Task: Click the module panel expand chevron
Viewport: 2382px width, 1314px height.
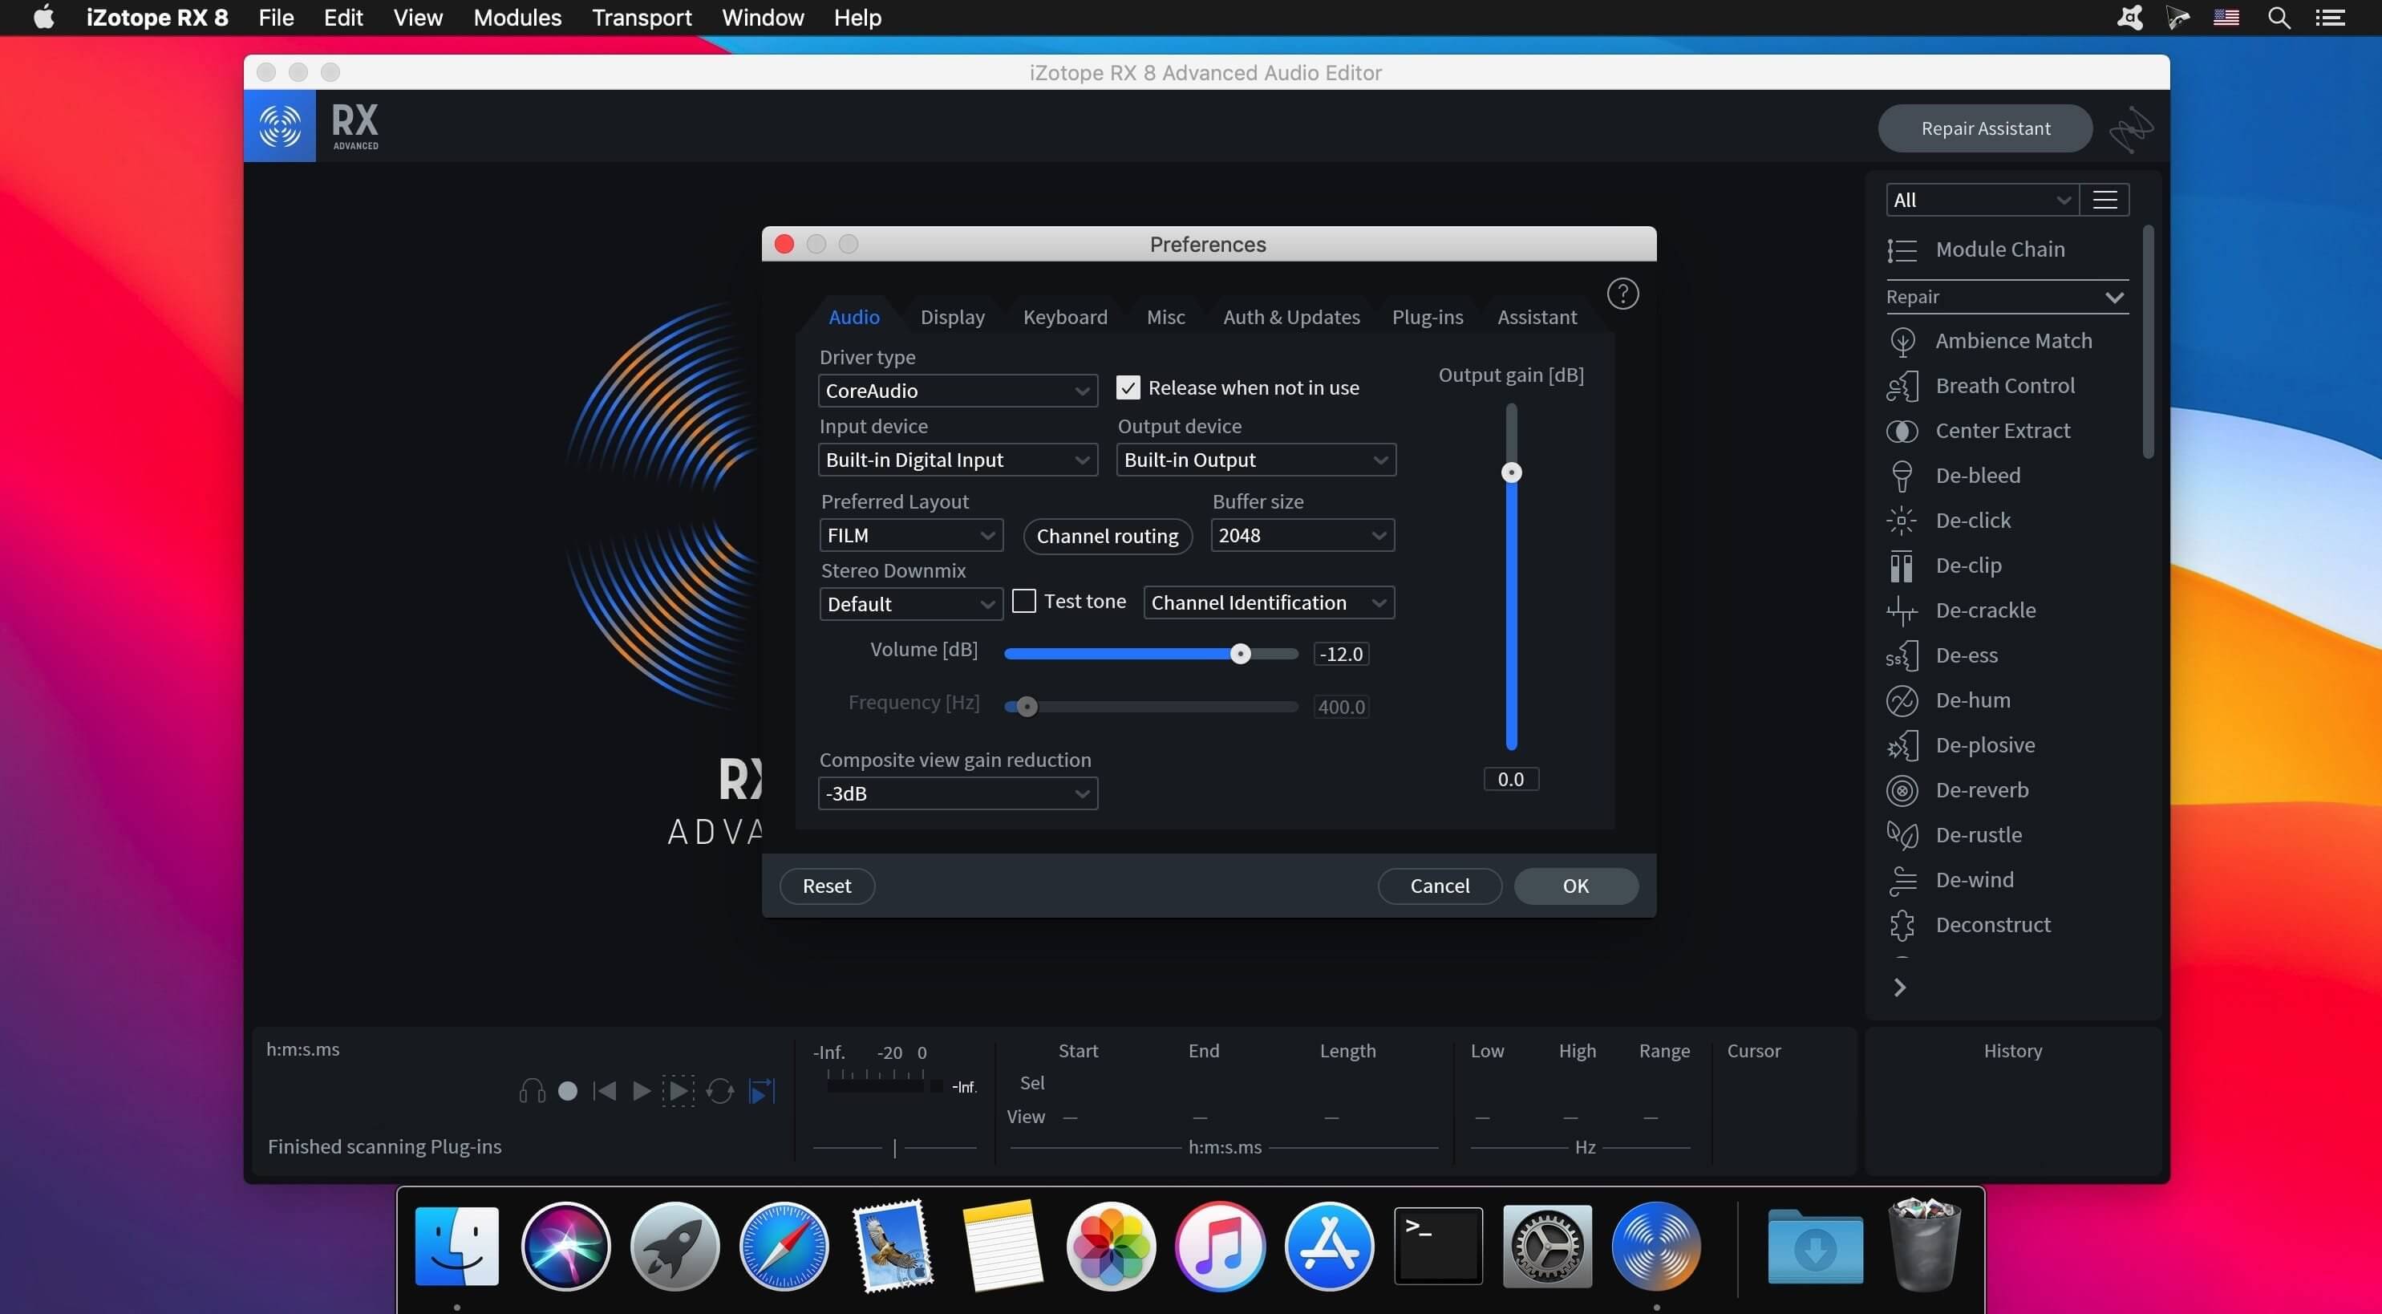Action: [x=1899, y=988]
